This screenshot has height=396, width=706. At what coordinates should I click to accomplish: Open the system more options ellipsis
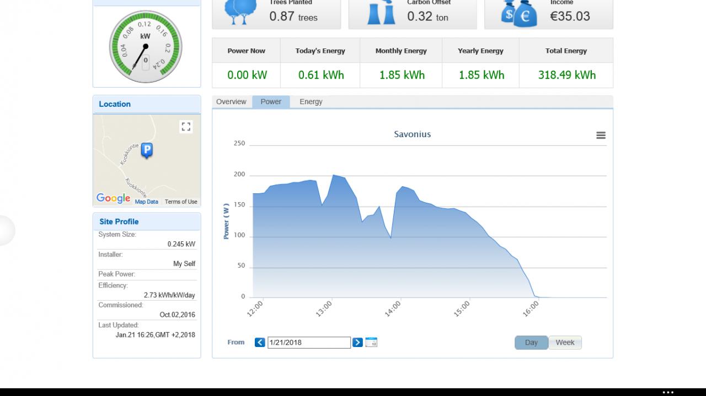pos(668,393)
